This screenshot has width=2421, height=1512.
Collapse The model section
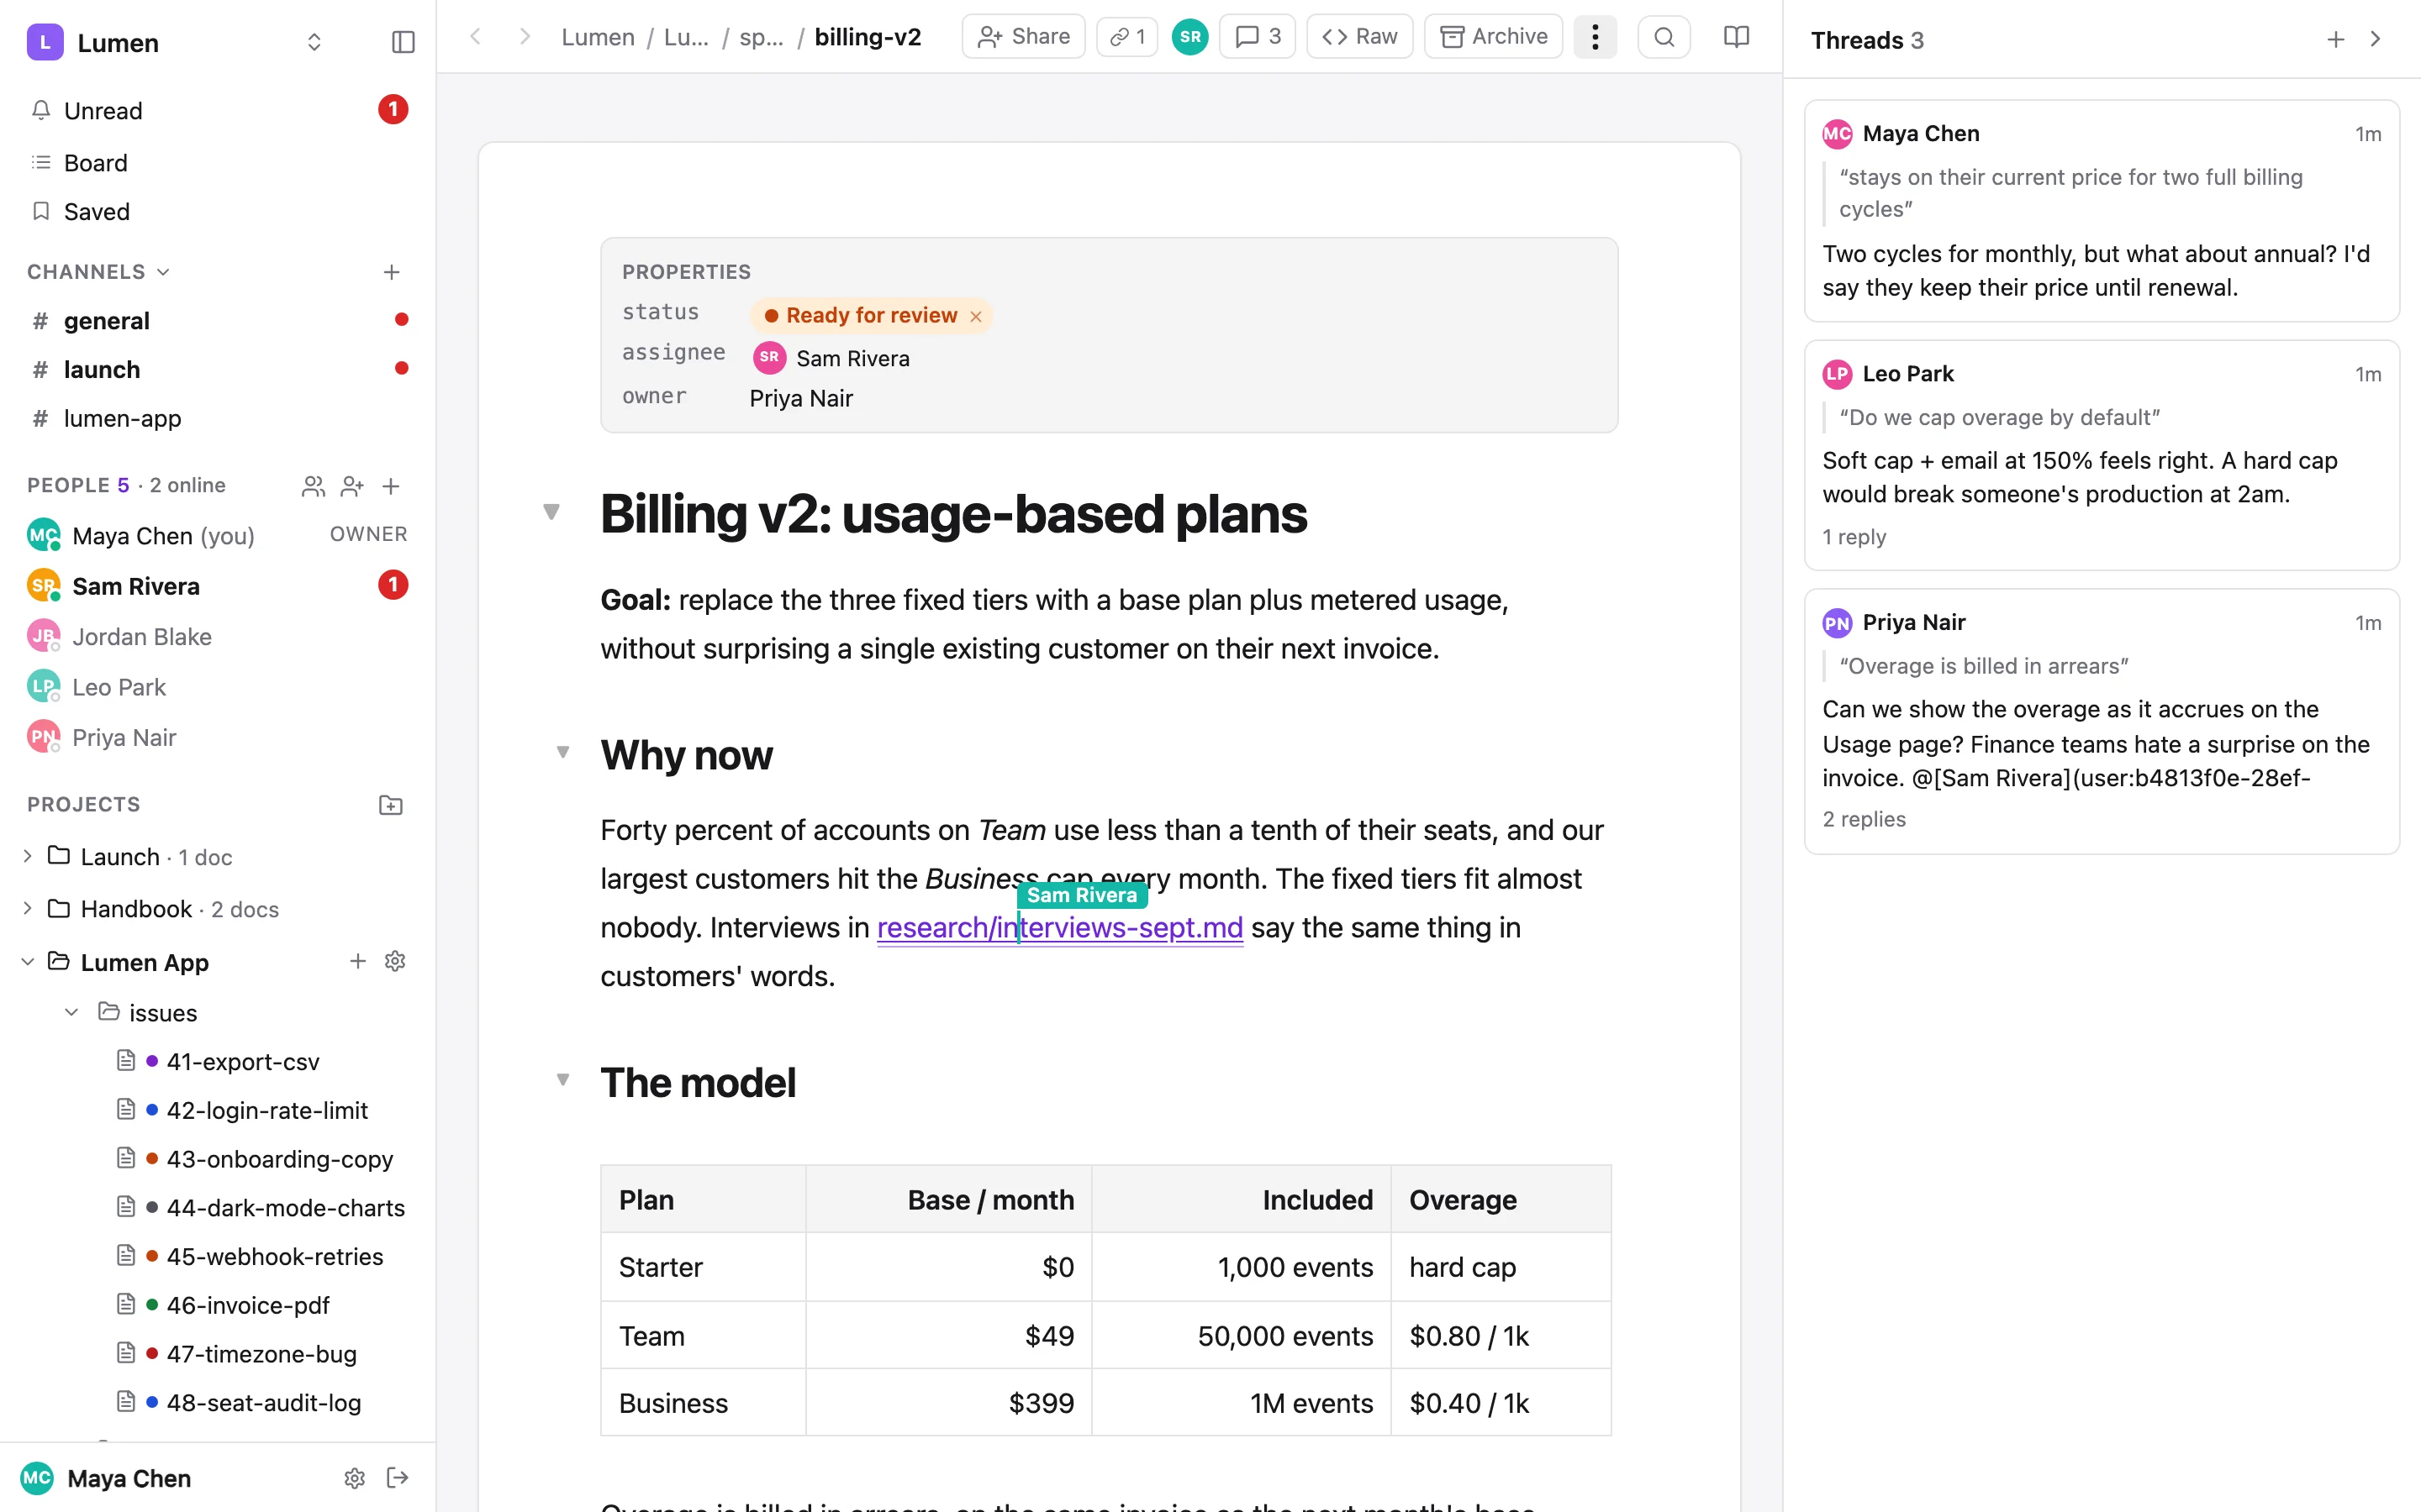click(563, 1079)
